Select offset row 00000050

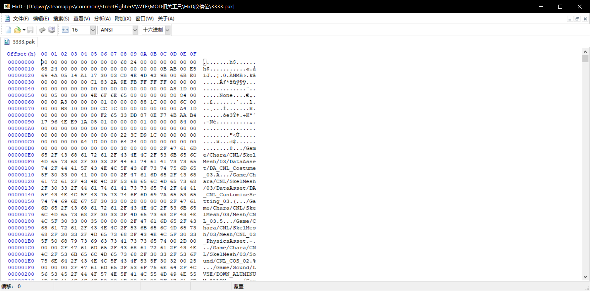(x=21, y=95)
